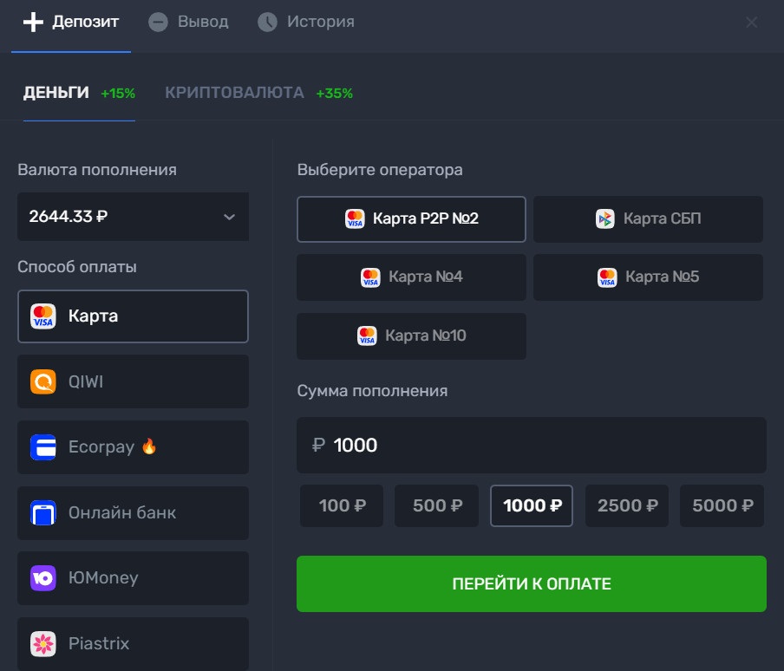Choose the 500 ₽ preset amount
Viewport: 784px width, 671px height.
point(436,505)
